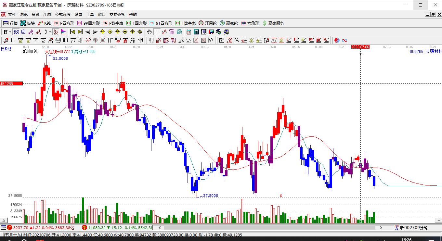
Task: Open the 帮助 menu
Action: pos(133,14)
